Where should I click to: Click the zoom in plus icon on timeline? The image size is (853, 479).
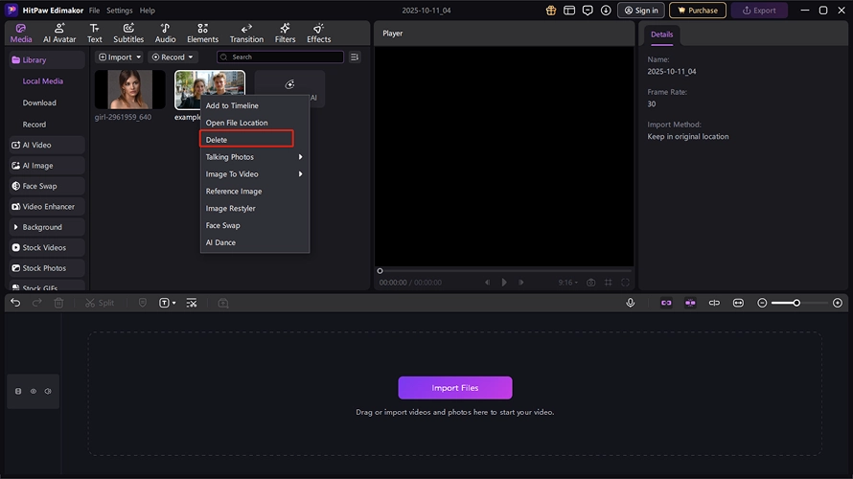pyautogui.click(x=838, y=303)
